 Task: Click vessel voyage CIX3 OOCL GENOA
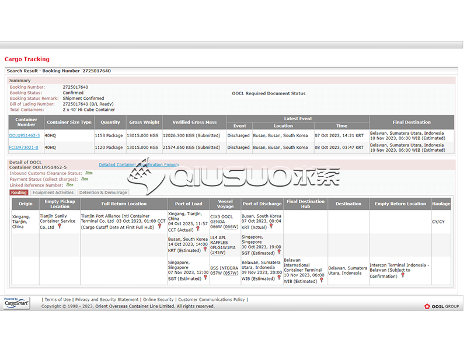(x=224, y=222)
